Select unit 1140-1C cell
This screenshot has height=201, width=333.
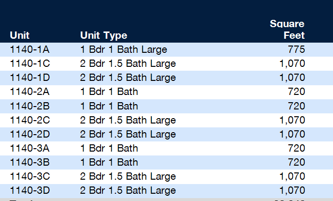click(x=30, y=63)
